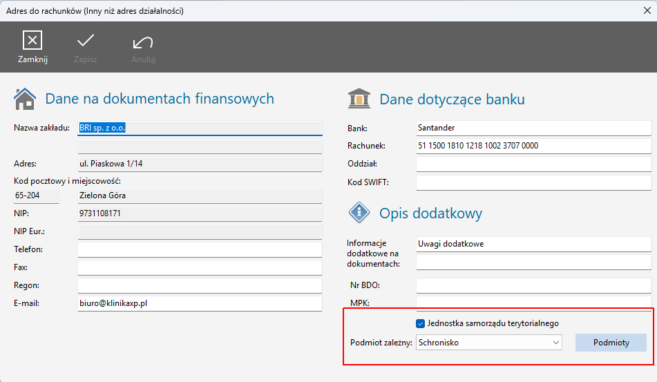657x382 pixels.
Task: Click the bank building icon
Action: point(359,99)
